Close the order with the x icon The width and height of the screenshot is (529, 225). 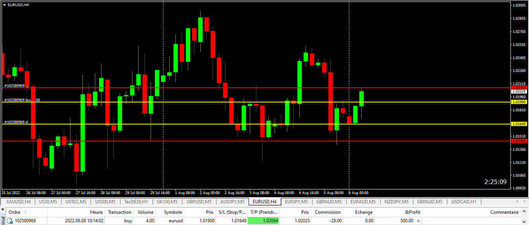418,221
